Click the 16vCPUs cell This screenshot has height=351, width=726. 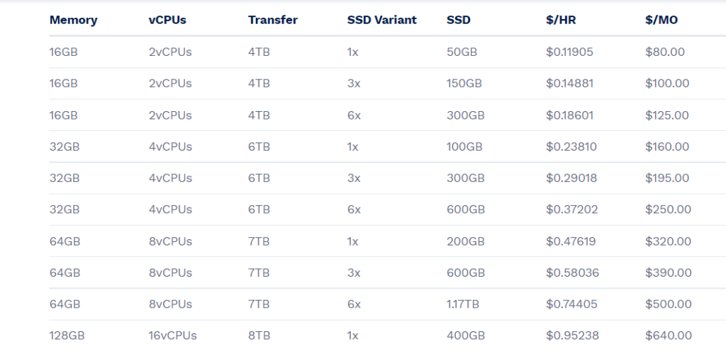[172, 335]
